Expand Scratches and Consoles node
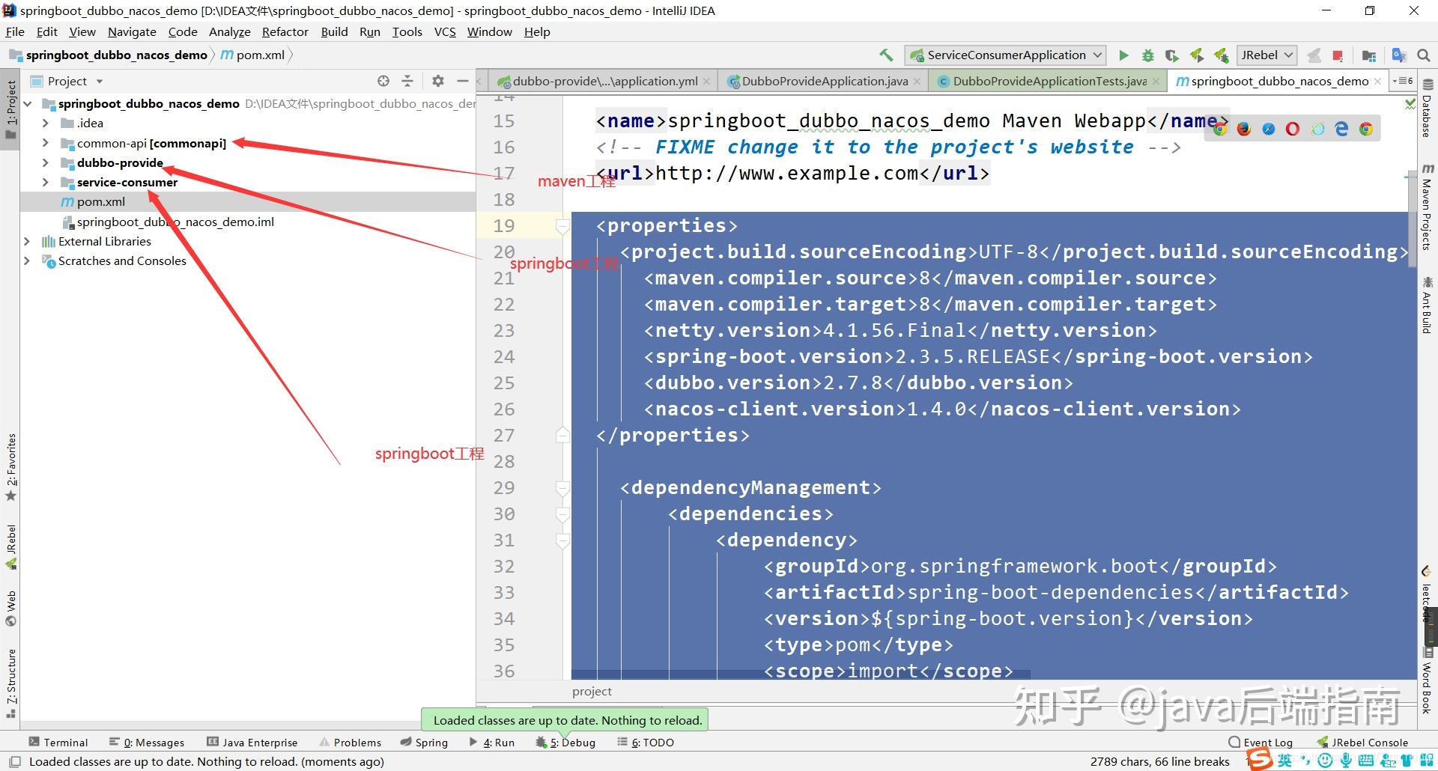The height and width of the screenshot is (771, 1438). coord(27,260)
